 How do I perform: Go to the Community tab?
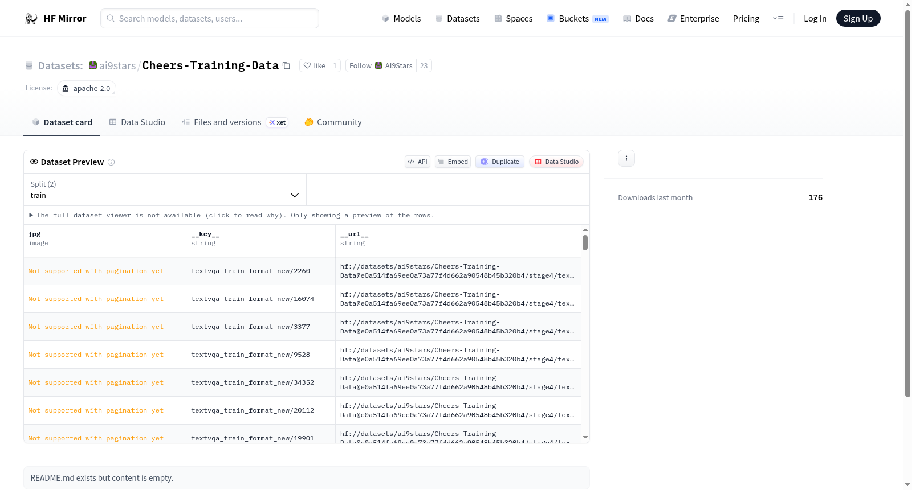pos(333,122)
